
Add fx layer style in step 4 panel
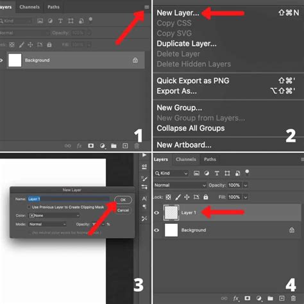pos(236,298)
